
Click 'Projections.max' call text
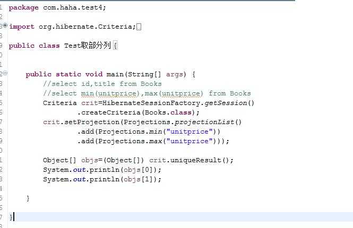(x=130, y=141)
